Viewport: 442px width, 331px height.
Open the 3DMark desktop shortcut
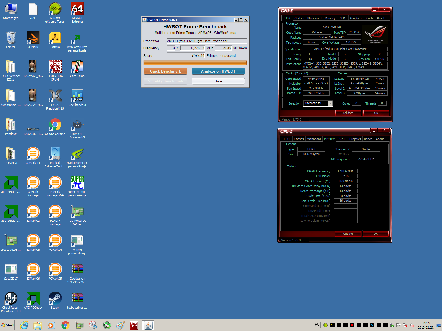[33, 40]
